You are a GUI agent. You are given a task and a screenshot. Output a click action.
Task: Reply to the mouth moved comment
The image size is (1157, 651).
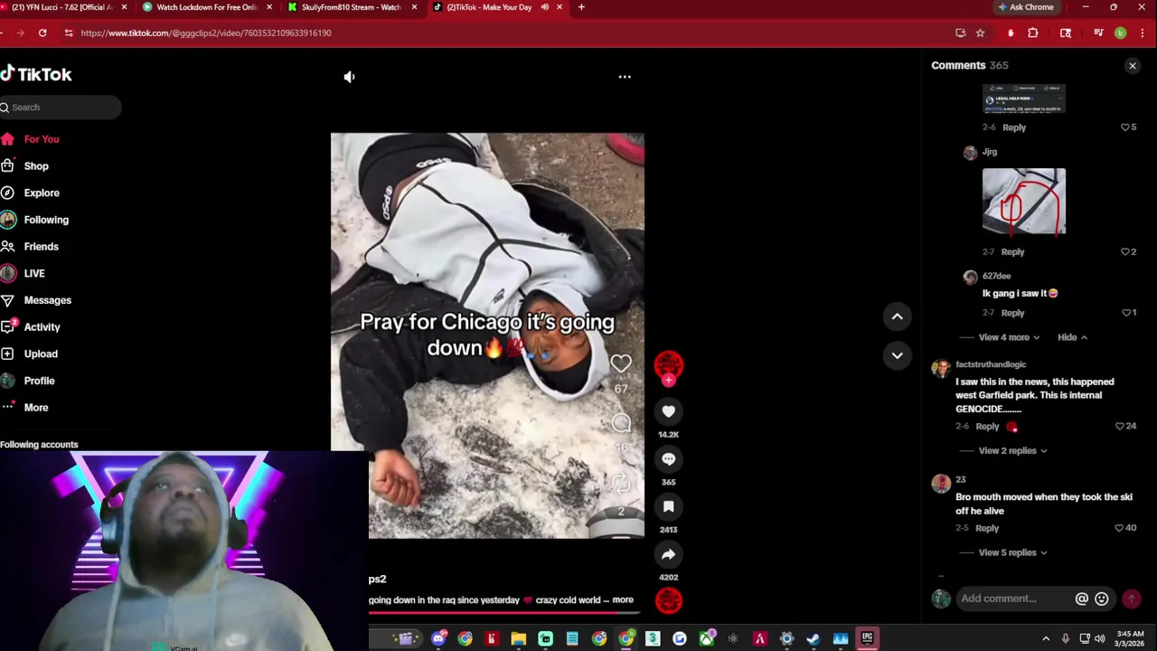click(x=987, y=528)
